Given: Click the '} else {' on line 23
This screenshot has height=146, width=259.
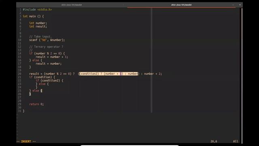Looking at the screenshot, I should 42,84.
